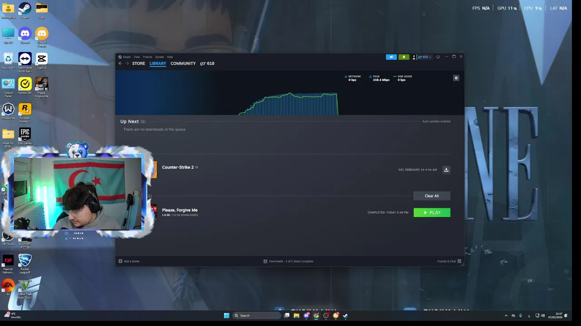Open the Games menu in Steam
This screenshot has width=581, height=326.
159,57
